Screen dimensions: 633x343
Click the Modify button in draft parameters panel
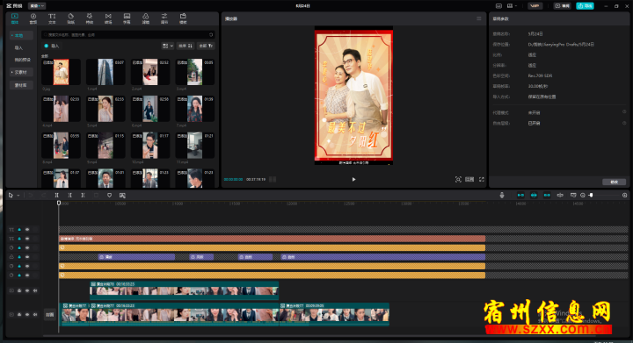(614, 182)
